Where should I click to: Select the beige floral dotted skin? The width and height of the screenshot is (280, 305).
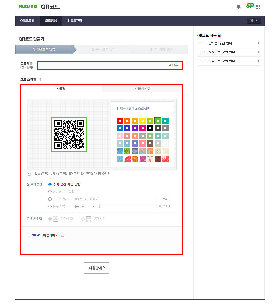click(158, 151)
